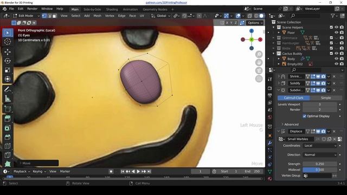
Task: Open the Options dropdown
Action: coord(255,23)
